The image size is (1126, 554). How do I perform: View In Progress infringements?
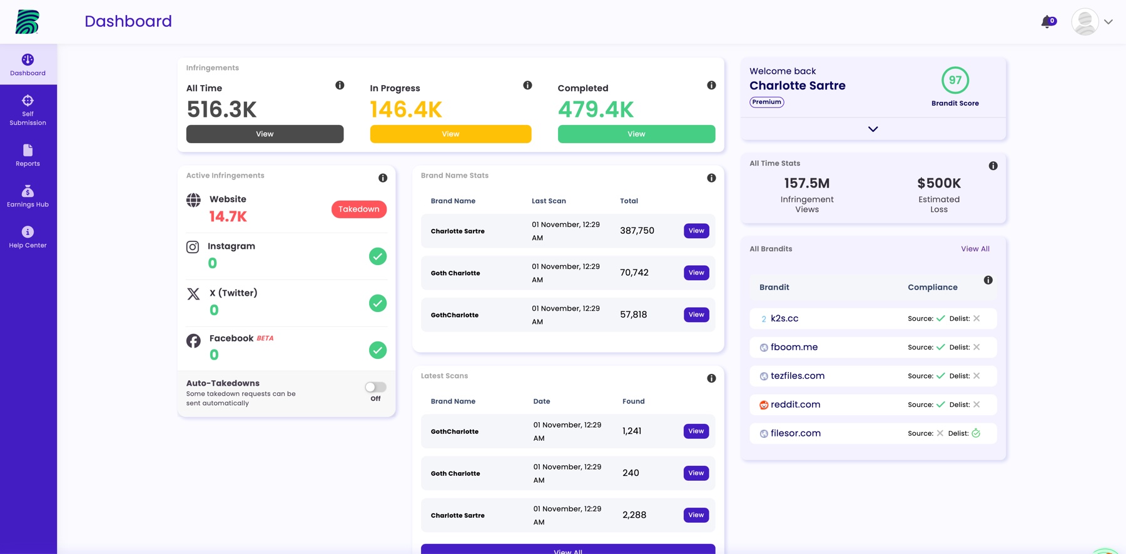(450, 134)
